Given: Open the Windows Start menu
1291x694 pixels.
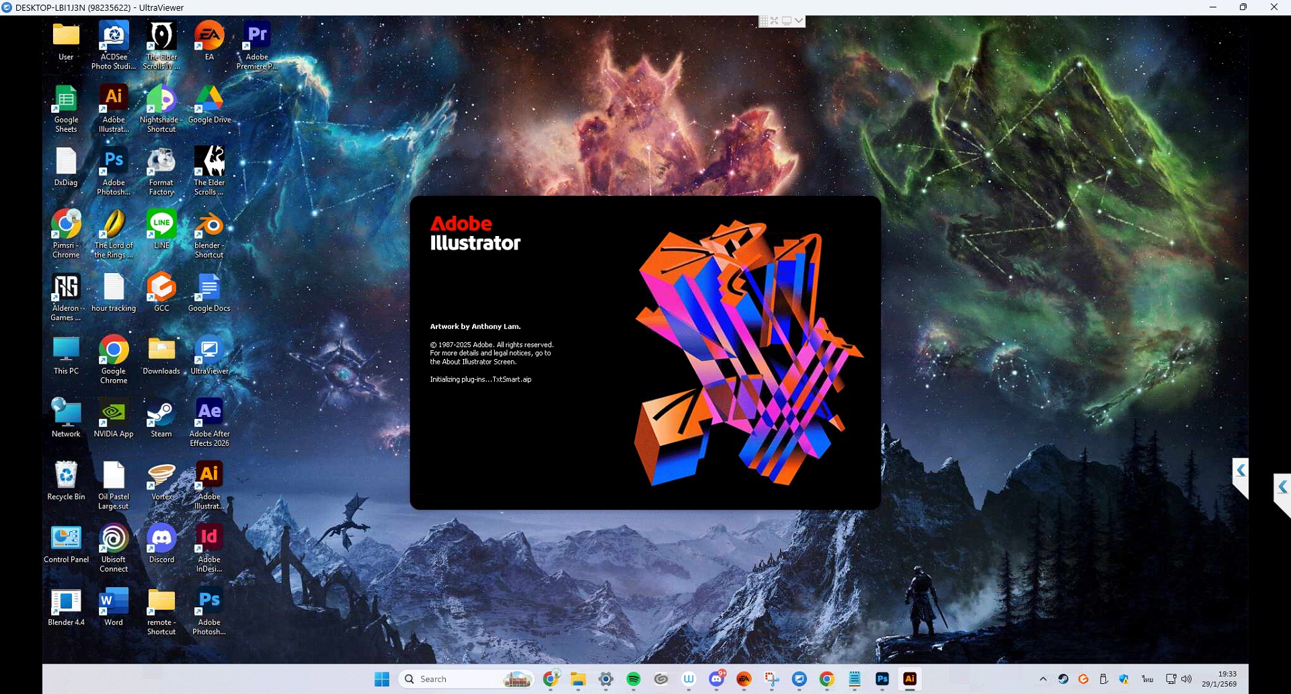Looking at the screenshot, I should tap(382, 679).
